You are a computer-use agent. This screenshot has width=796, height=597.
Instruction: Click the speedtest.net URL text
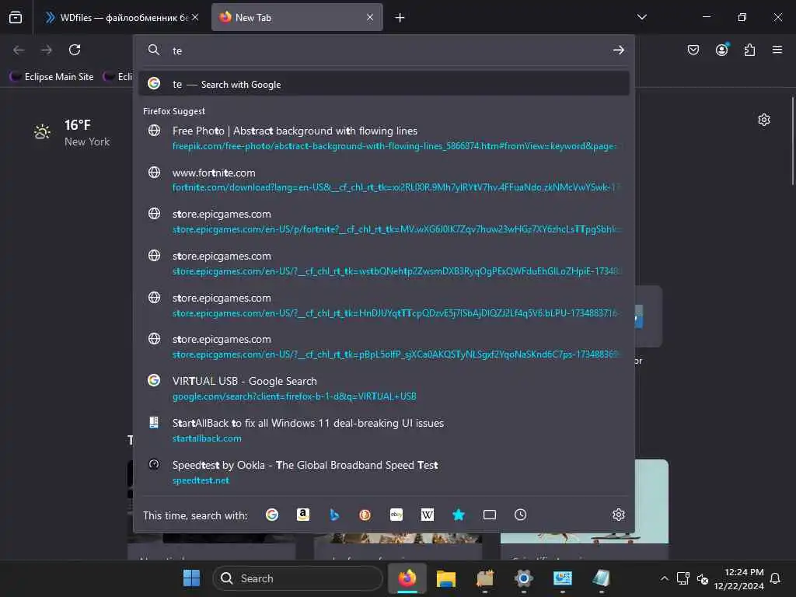[201, 480]
